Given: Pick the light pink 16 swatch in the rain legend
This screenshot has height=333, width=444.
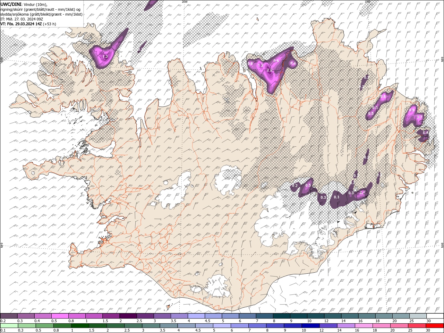Looking at the screenshot, I should (363, 326).
